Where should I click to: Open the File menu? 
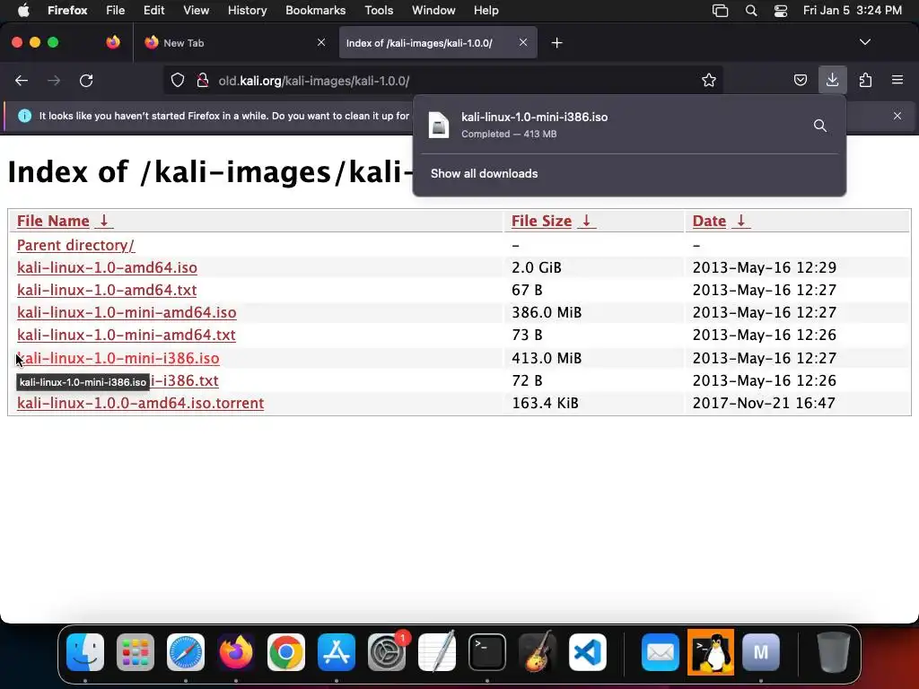(116, 10)
